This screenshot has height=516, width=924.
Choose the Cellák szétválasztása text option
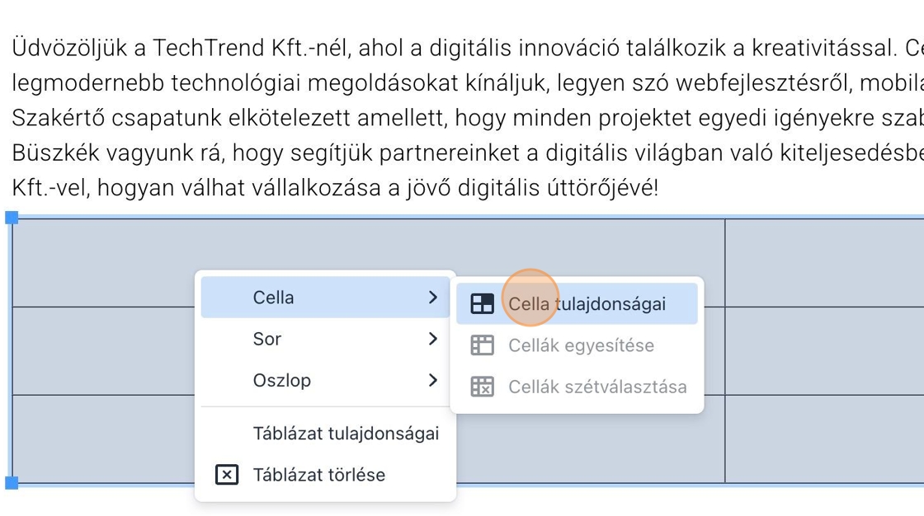[x=597, y=387]
